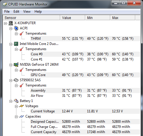The image size is (143, 136).
Task: Open the Help menu
Action: 38,12
